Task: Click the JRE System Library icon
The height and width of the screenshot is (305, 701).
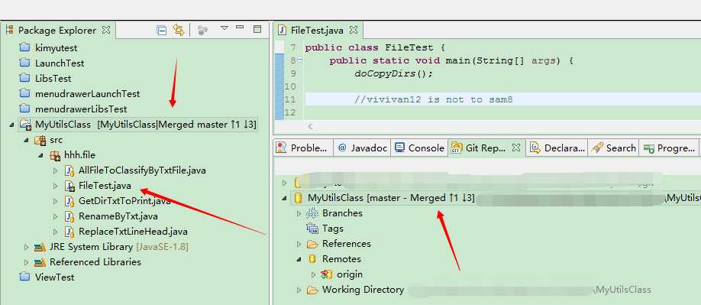Action: tap(40, 247)
